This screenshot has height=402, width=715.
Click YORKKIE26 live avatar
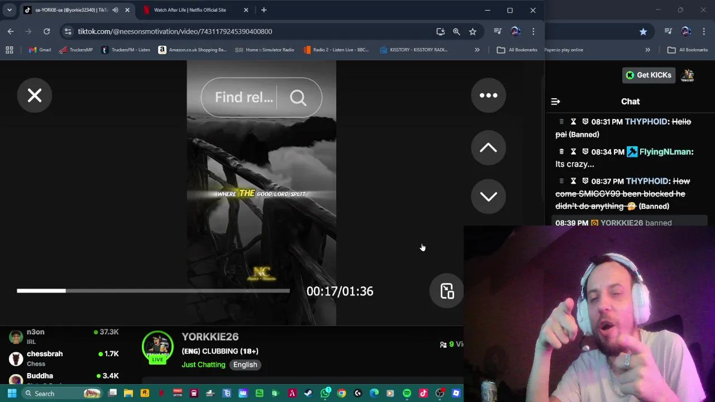[158, 347]
